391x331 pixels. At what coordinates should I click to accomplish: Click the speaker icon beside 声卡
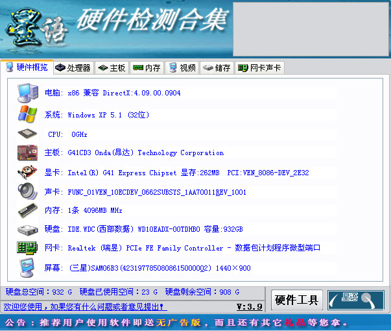(27, 191)
